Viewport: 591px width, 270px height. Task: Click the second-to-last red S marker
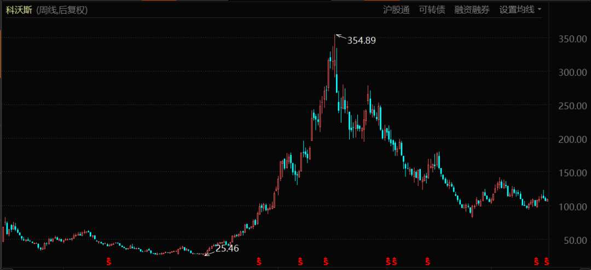[x=537, y=261]
